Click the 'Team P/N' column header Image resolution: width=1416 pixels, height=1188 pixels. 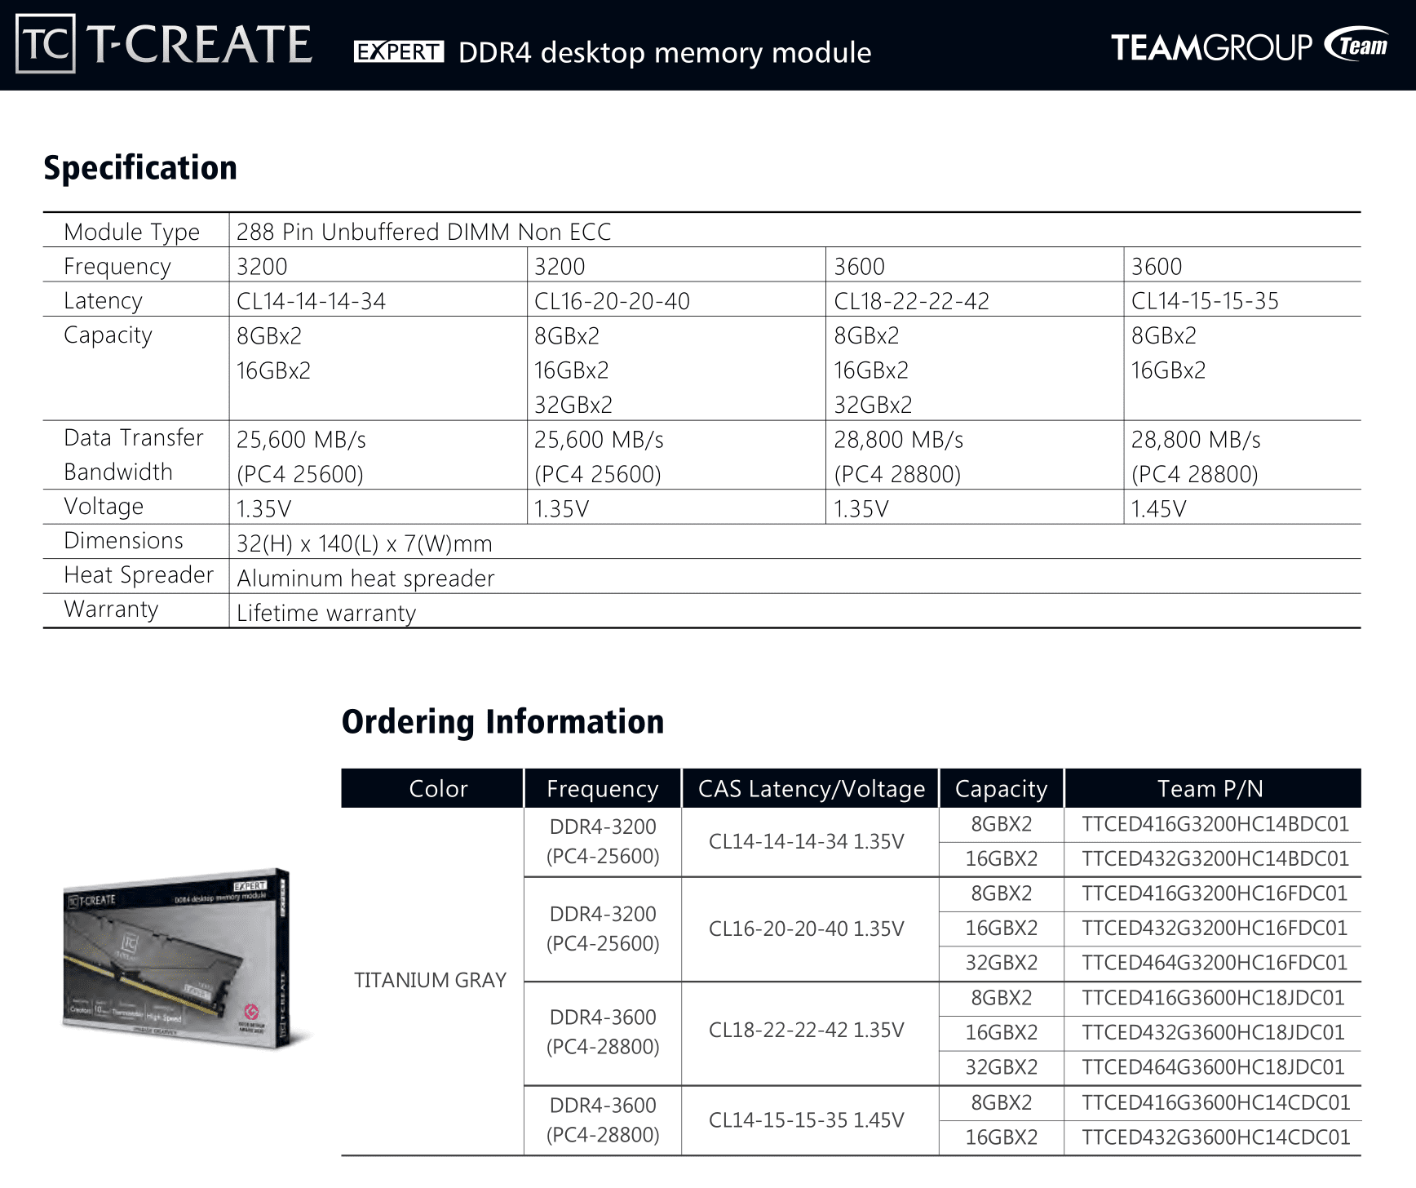[x=1210, y=788]
